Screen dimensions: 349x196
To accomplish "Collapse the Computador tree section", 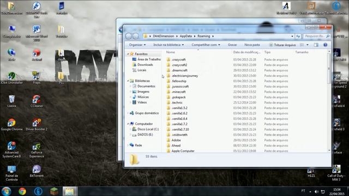I will pyautogui.click(x=128, y=124).
